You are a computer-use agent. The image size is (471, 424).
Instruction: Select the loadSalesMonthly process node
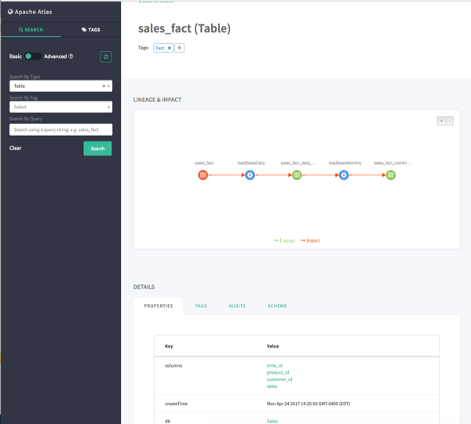(x=344, y=175)
